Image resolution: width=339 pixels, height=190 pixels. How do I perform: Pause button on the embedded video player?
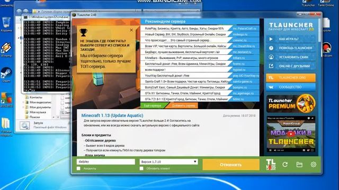coord(270,150)
